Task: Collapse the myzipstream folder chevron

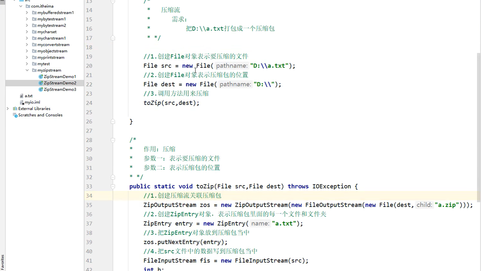Action: click(x=27, y=70)
